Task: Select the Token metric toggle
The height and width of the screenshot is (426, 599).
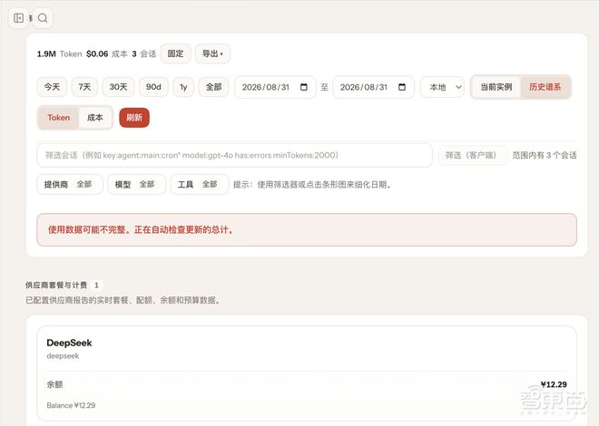Action: 58,118
